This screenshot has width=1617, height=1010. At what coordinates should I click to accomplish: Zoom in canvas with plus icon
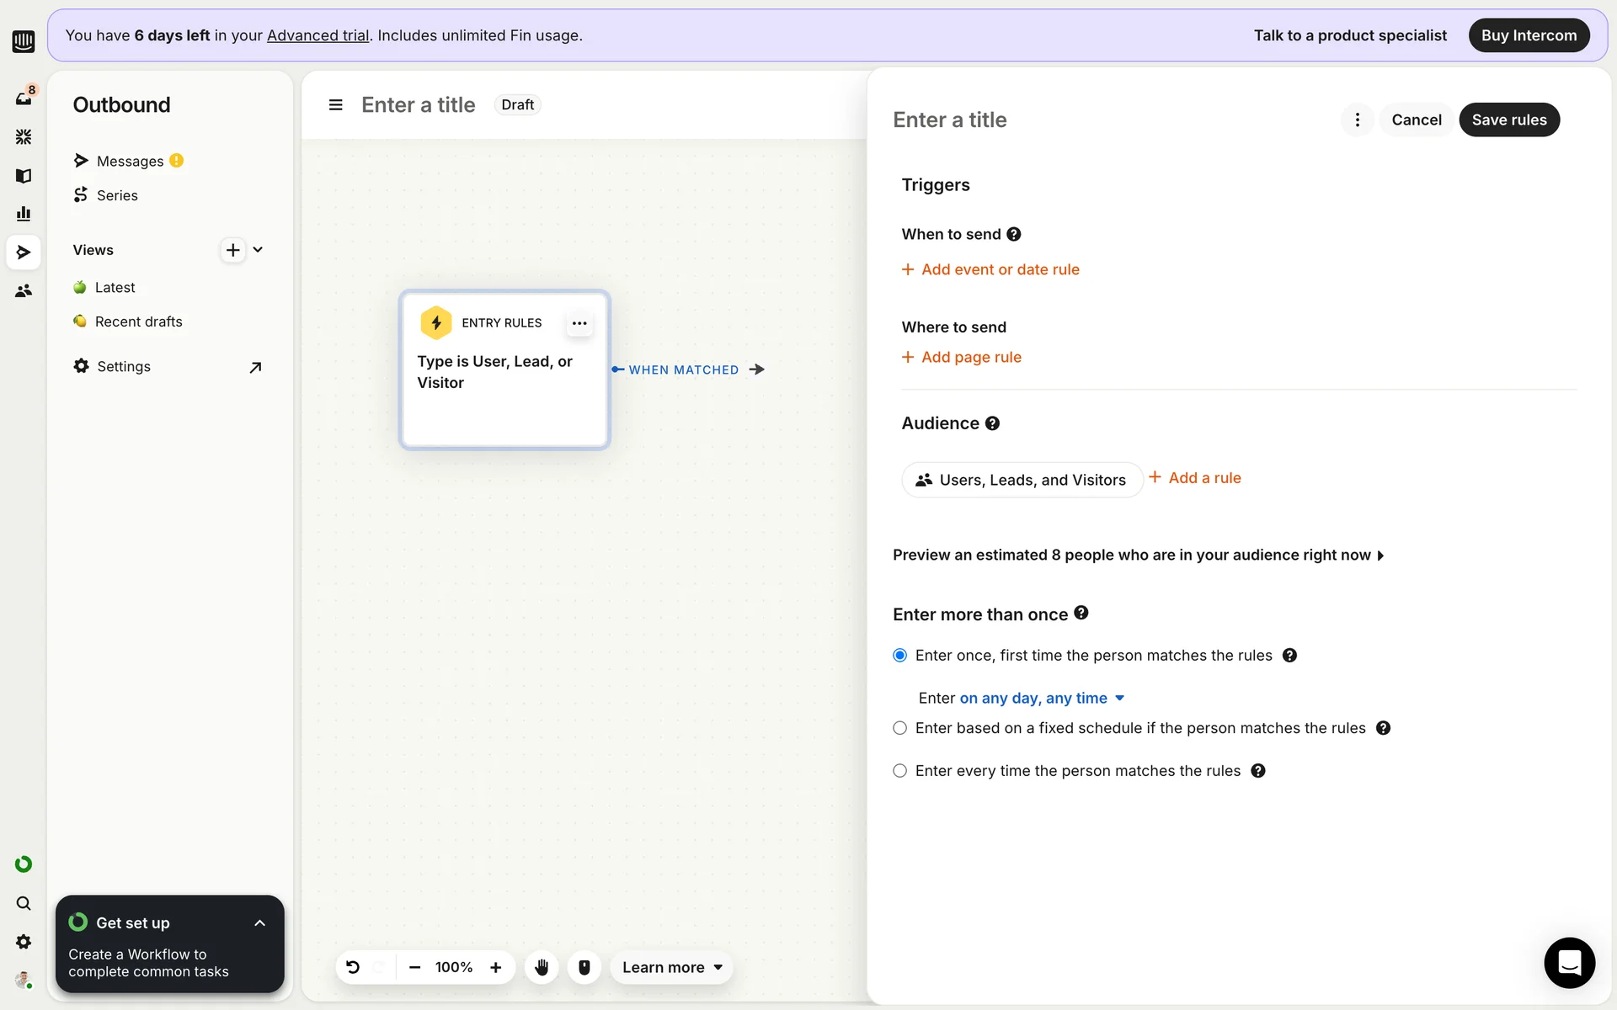(496, 967)
